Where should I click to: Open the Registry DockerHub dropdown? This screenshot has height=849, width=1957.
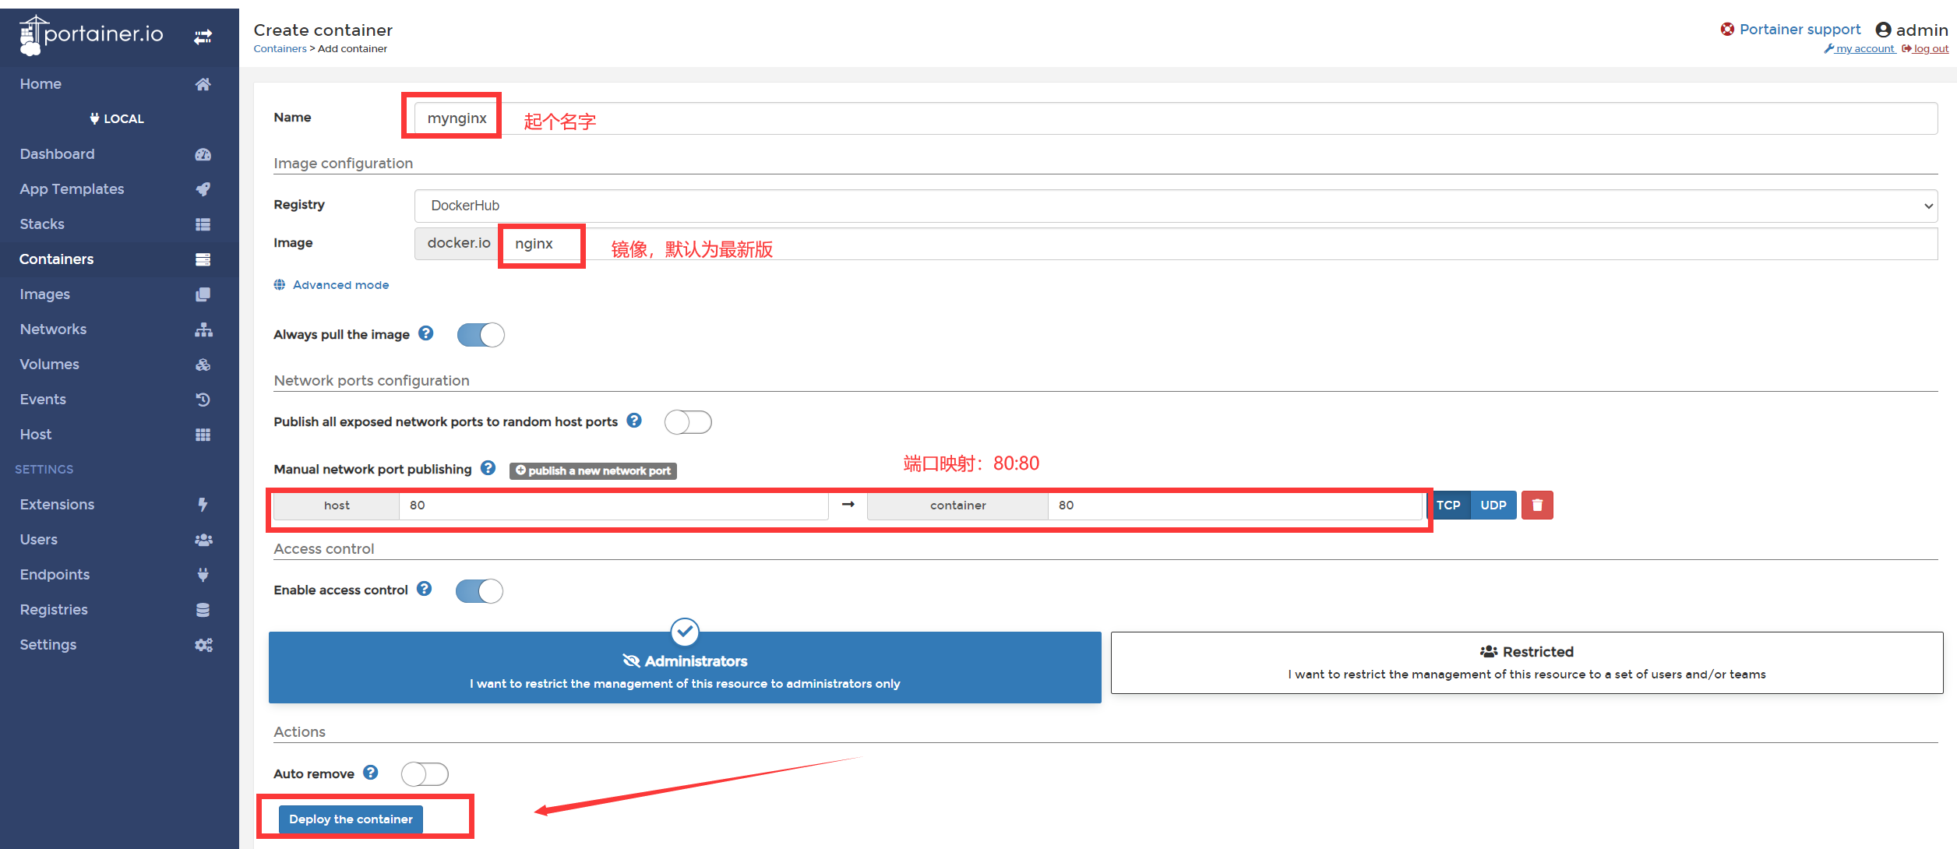tap(1176, 206)
